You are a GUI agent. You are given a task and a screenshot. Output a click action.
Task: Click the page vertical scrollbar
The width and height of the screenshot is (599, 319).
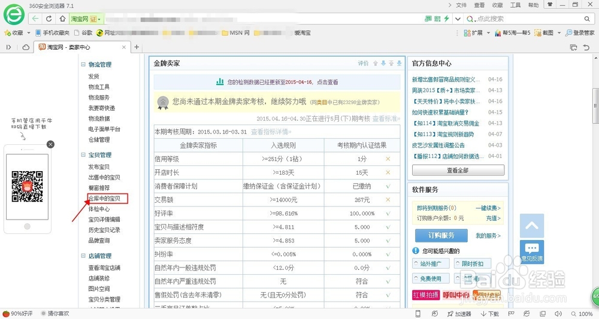click(x=595, y=106)
